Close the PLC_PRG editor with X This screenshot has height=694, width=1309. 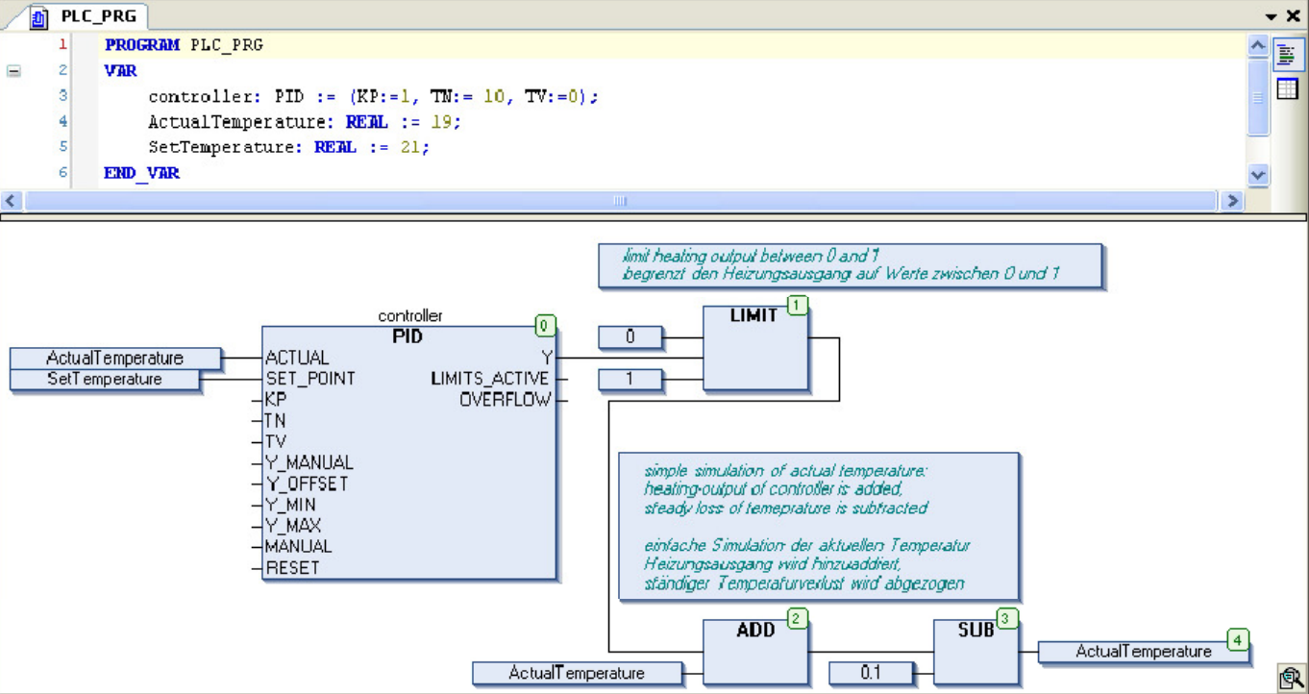(x=1293, y=16)
